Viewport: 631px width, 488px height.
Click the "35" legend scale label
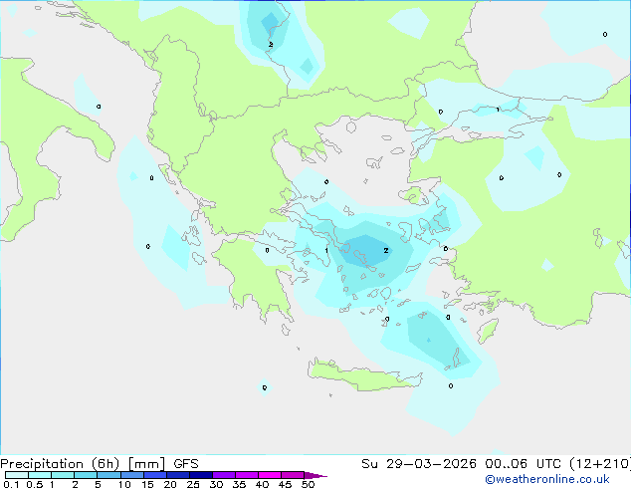click(x=239, y=484)
